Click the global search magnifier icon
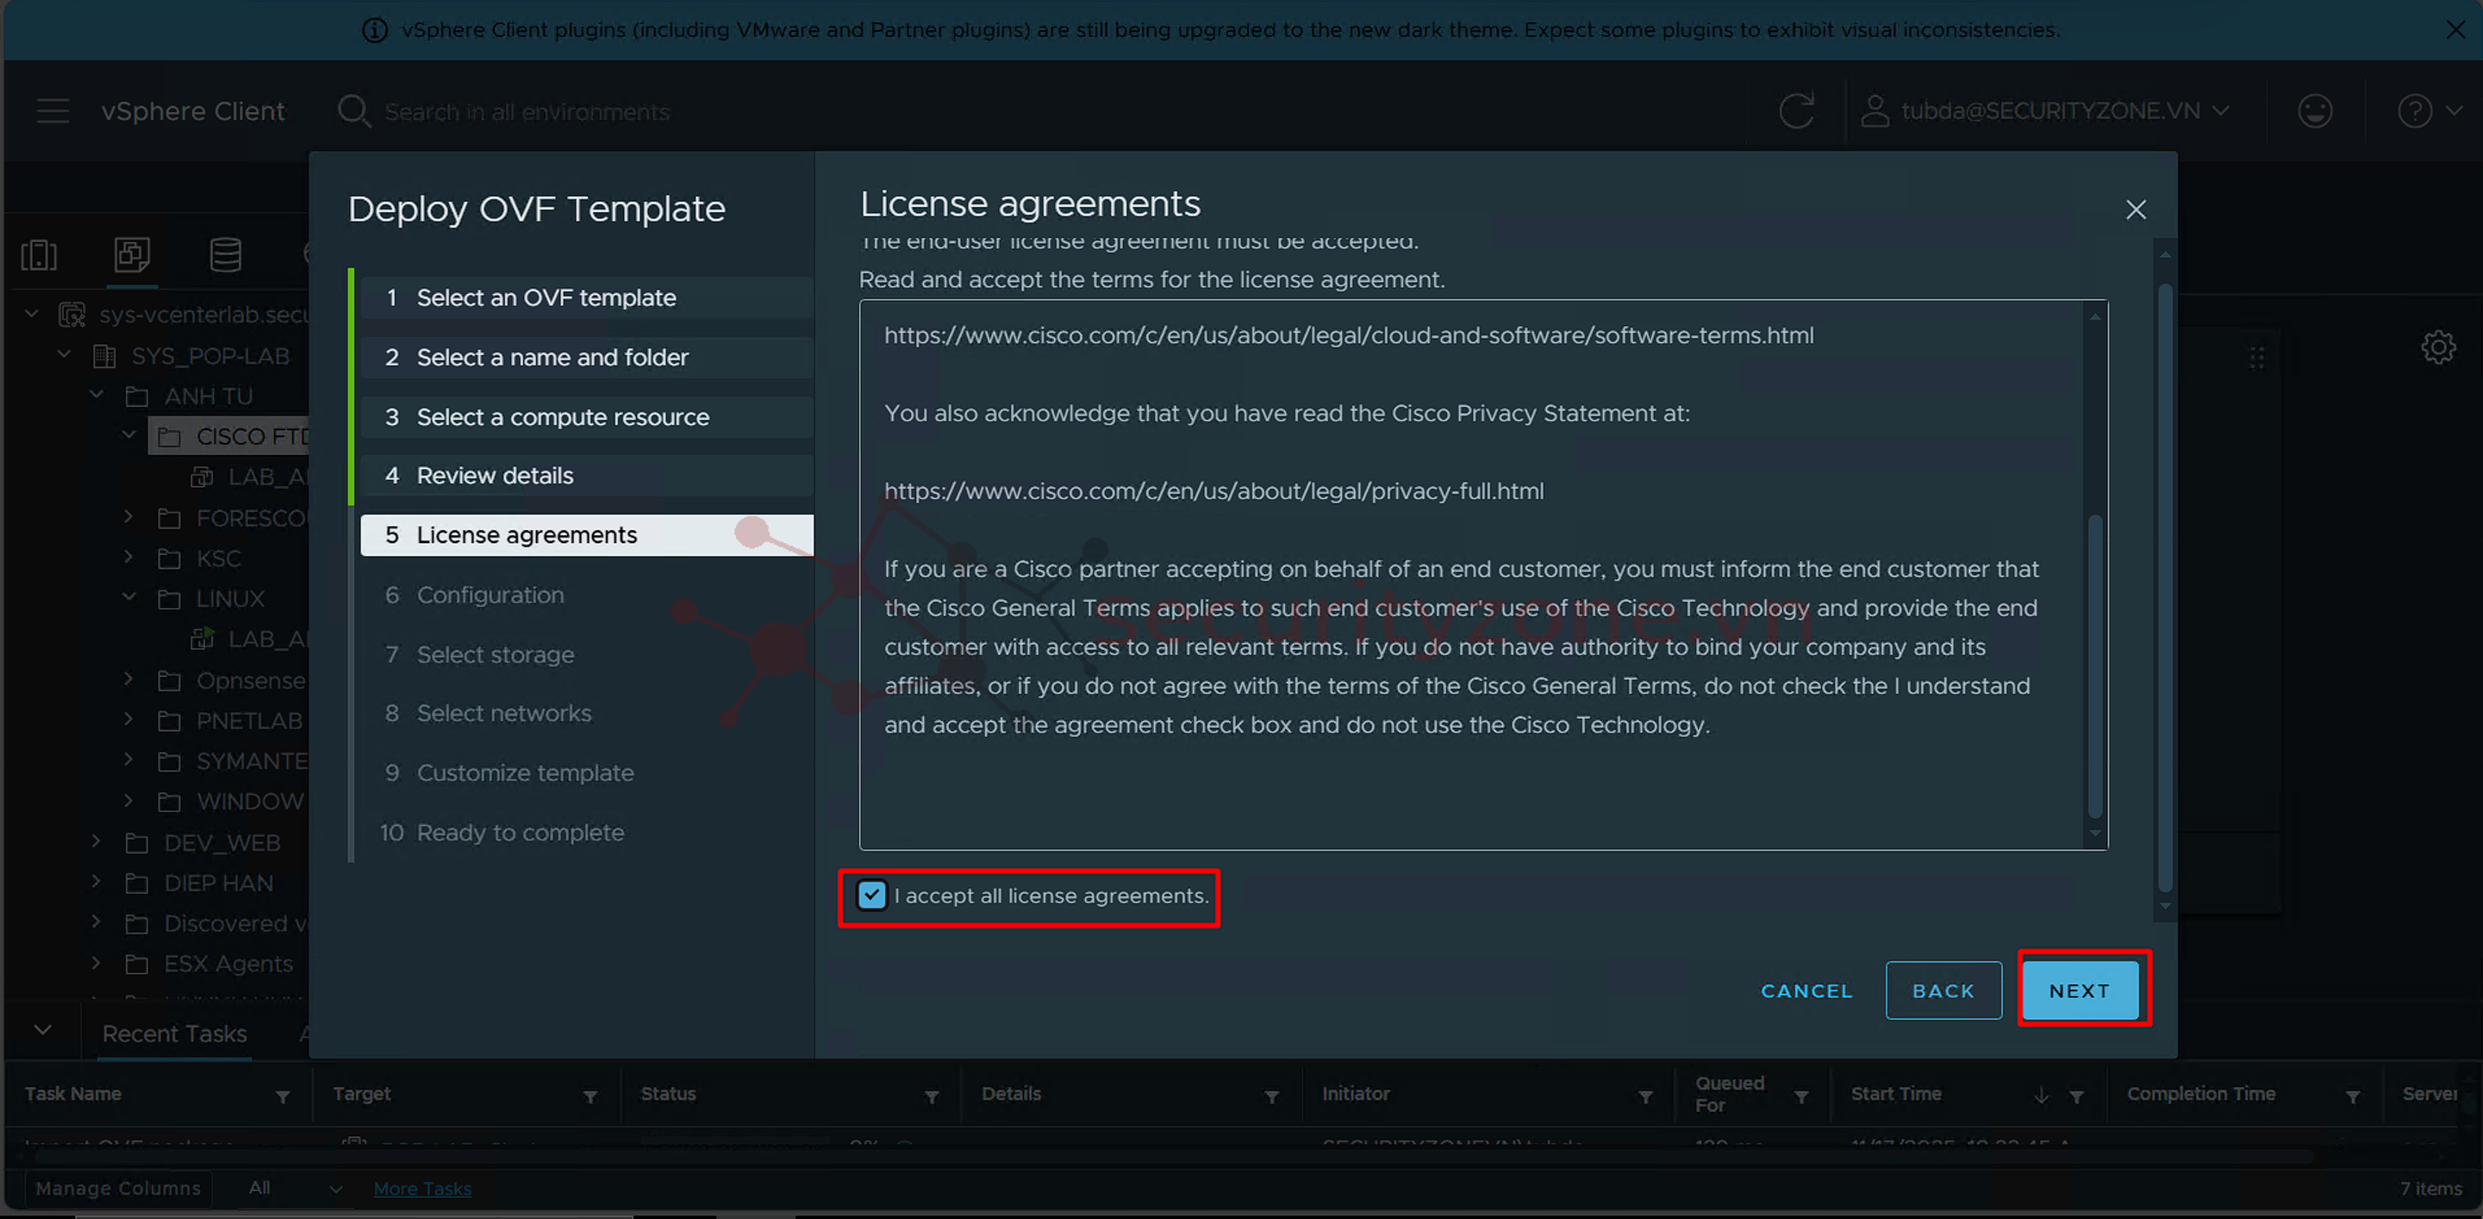The width and height of the screenshot is (2483, 1219). point(352,111)
